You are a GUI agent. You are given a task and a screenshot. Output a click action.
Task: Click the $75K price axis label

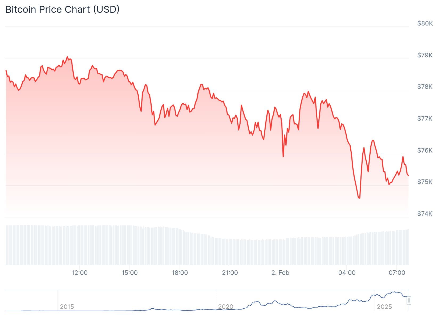(x=425, y=182)
